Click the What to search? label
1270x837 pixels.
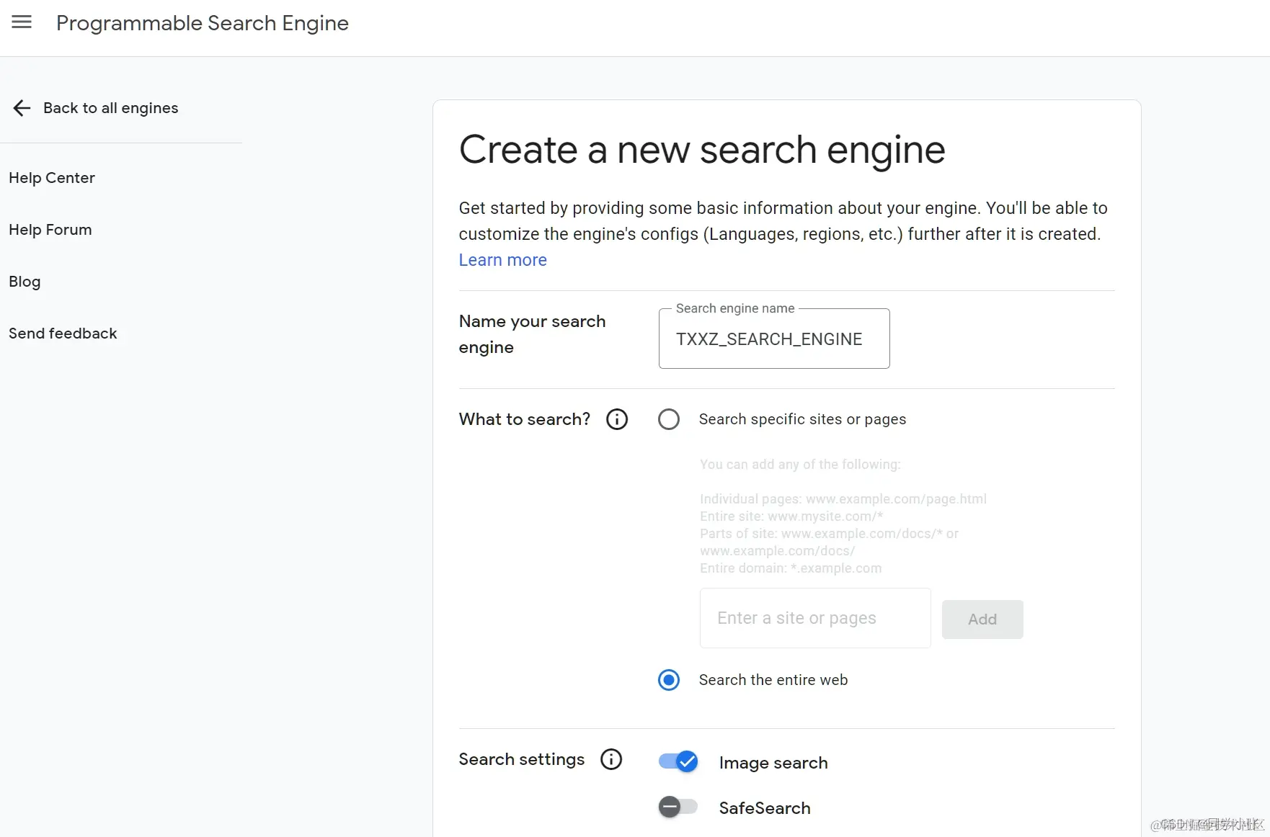525,419
